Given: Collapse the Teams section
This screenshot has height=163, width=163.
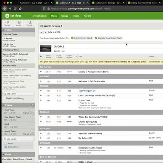Looking at the screenshot, I should [3, 105].
